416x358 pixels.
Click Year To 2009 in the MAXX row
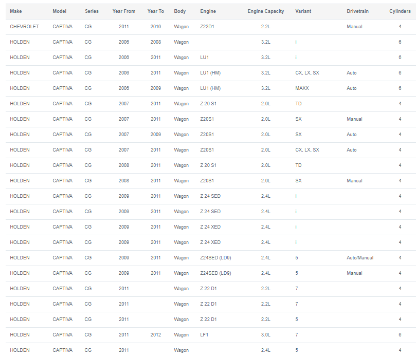(x=156, y=88)
